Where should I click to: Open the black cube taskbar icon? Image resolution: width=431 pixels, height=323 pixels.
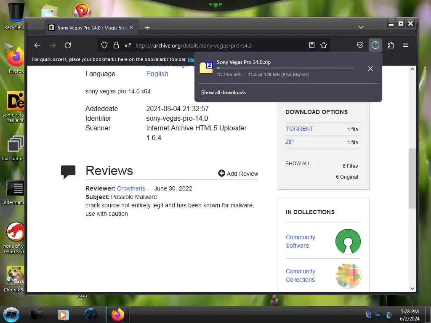37,315
